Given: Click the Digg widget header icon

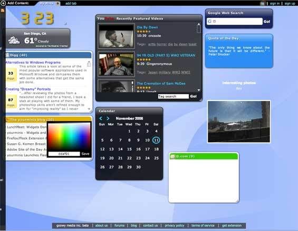Looking at the screenshot, I should coord(7,55).
